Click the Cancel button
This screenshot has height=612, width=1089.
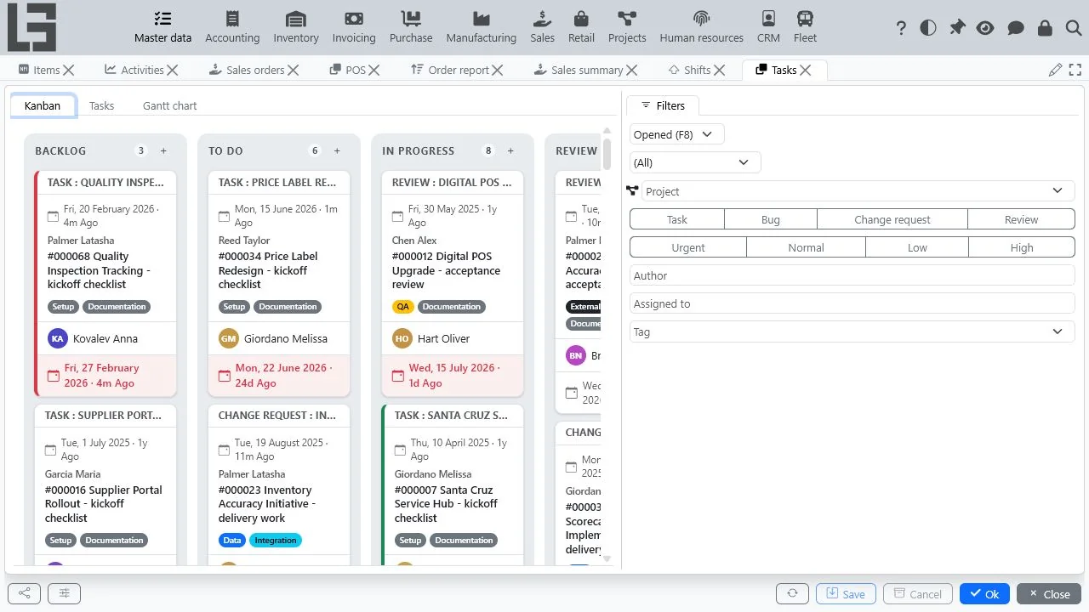(x=917, y=593)
